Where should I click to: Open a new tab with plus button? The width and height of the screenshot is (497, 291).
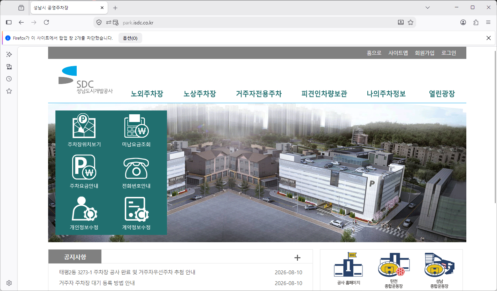pos(115,8)
